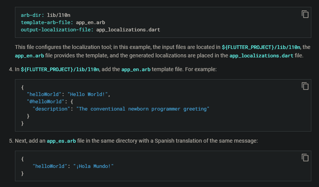Copy the l10n.yaml configuration code block

point(305,15)
